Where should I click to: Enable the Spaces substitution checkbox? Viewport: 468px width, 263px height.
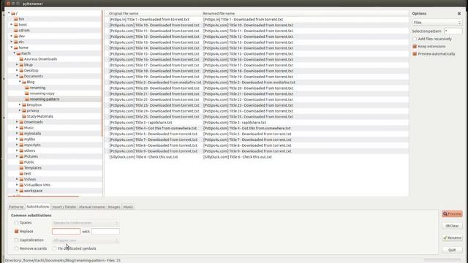[x=16, y=223]
